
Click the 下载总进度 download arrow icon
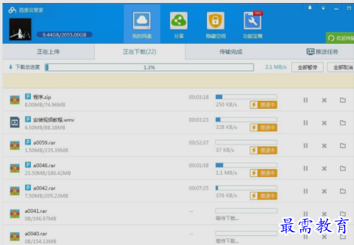10,67
